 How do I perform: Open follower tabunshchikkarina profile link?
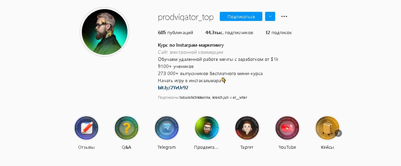[x=195, y=97]
